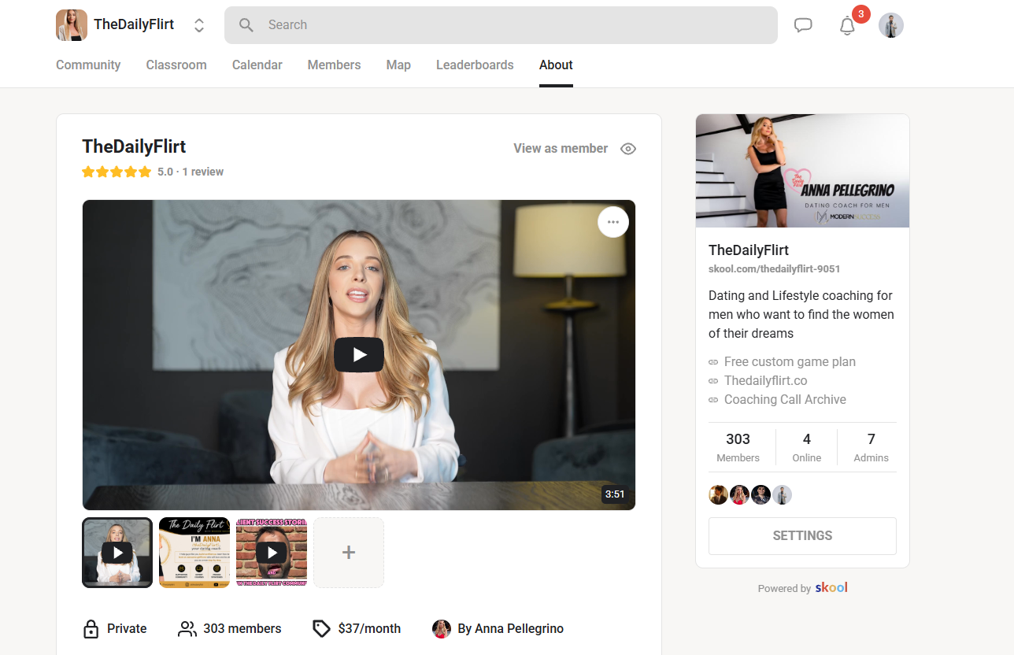Open the second admin avatar
The image size is (1014, 655).
tap(739, 494)
